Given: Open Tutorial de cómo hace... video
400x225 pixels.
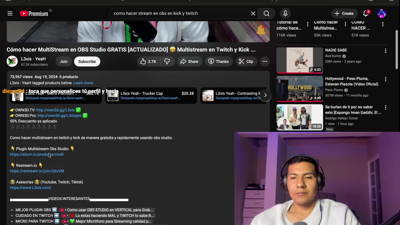Looking at the screenshot, I should click(289, 25).
